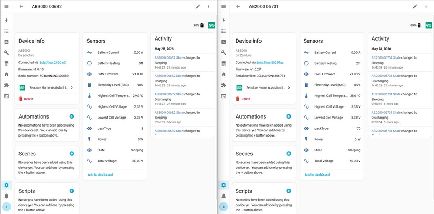Open AB2000 Highest Cell Temperature 38,0 °C row

(332, 96)
